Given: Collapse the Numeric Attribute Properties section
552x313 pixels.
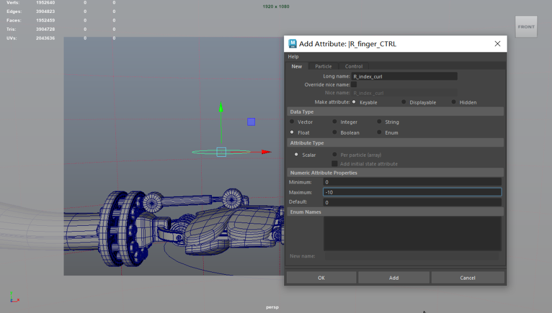Looking at the screenshot, I should [395, 173].
